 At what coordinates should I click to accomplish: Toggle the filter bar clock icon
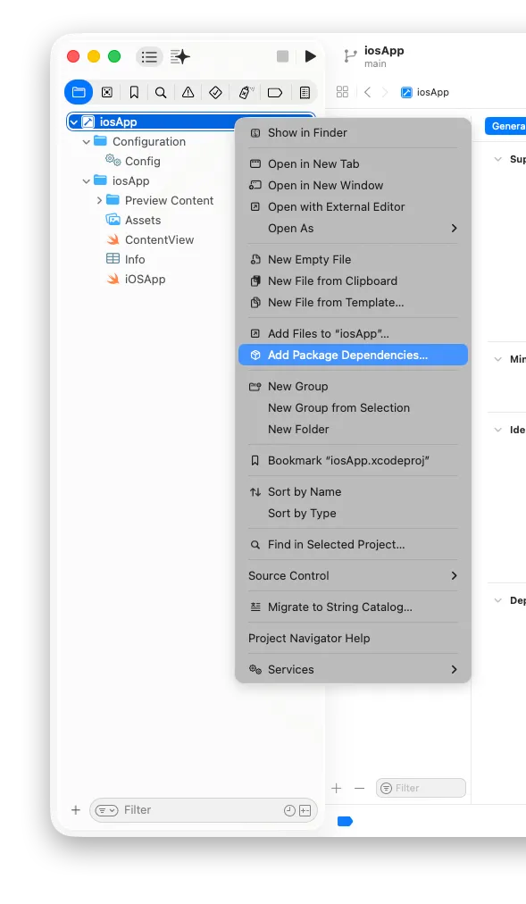pos(288,809)
